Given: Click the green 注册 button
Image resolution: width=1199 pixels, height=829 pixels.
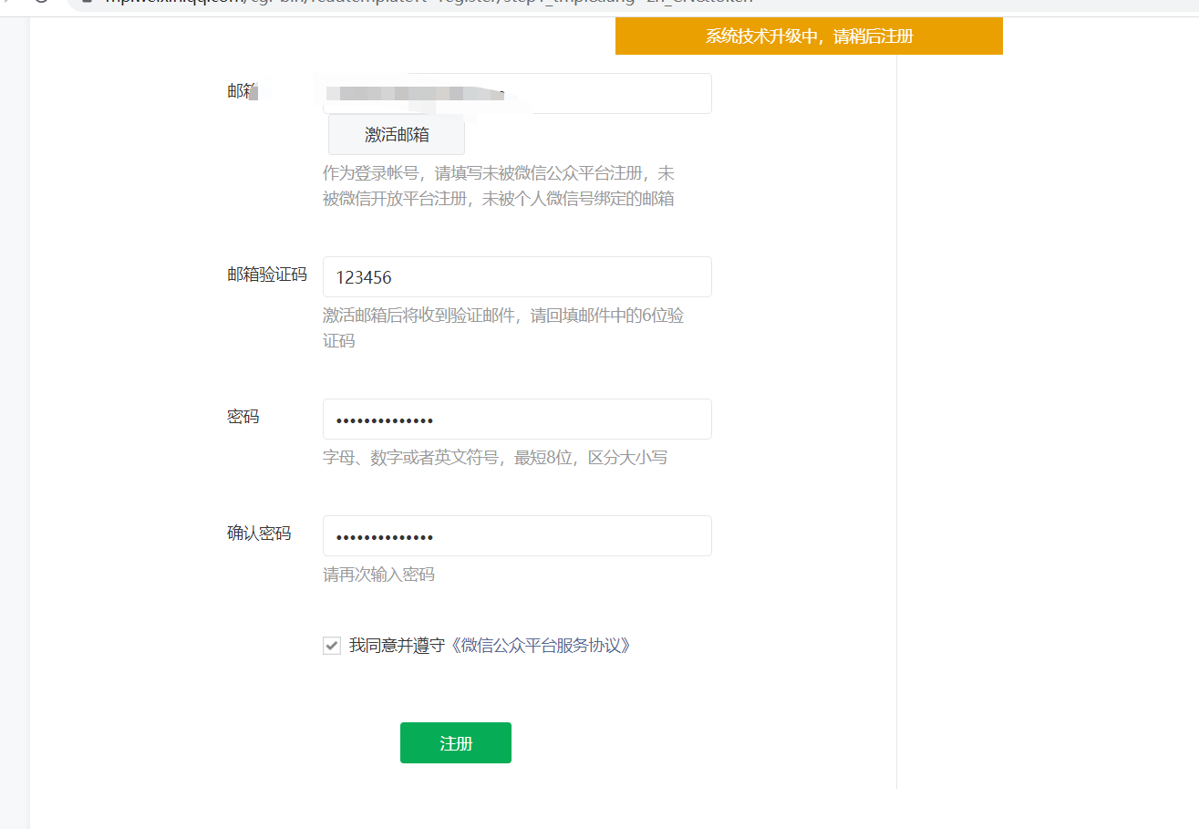Looking at the screenshot, I should coord(456,743).
